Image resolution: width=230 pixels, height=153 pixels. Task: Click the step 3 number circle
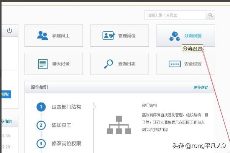click(41, 143)
